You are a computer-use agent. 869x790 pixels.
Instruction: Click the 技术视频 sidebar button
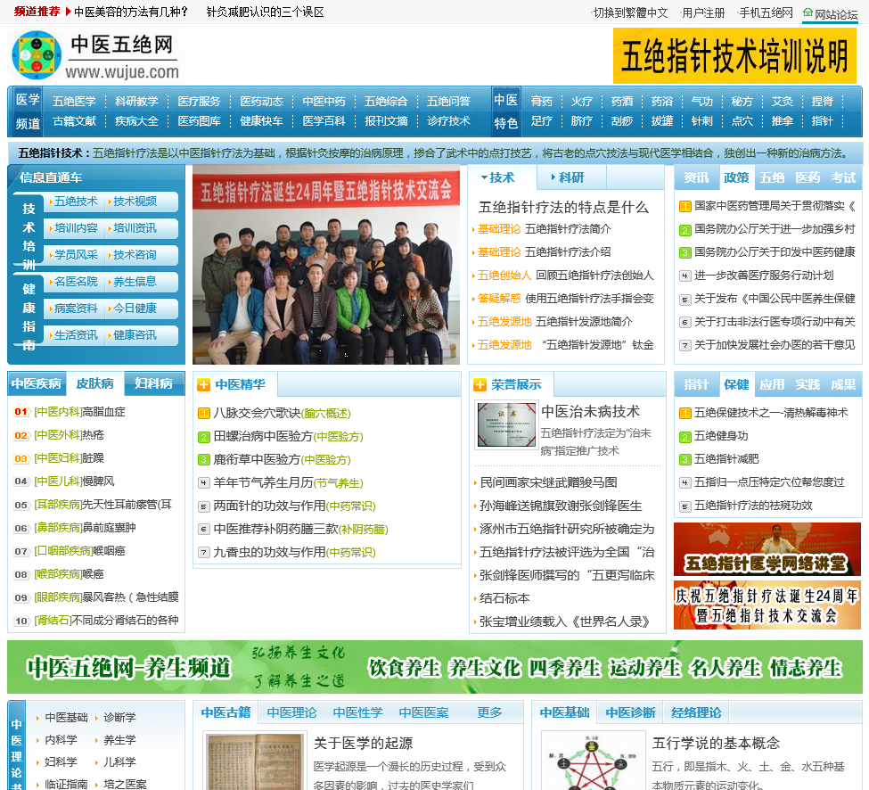coord(135,202)
